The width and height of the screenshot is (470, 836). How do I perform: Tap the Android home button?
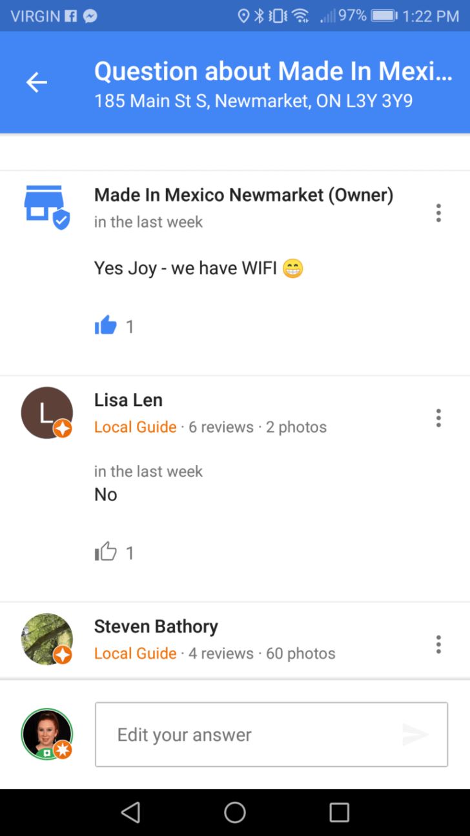click(x=235, y=812)
